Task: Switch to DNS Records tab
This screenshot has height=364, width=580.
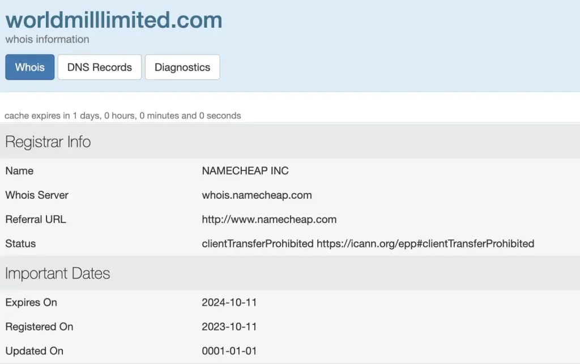Action: click(x=100, y=67)
